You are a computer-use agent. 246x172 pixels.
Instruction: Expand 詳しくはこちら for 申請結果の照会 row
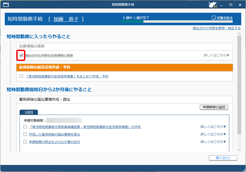pyautogui.click(x=213, y=142)
